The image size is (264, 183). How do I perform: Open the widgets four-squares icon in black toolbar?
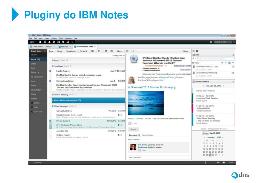(x=59, y=42)
